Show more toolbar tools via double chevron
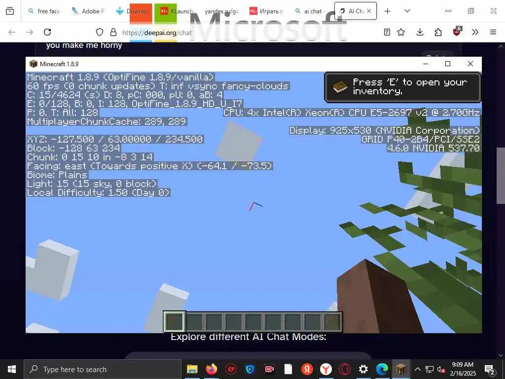The height and width of the screenshot is (379, 505). pyautogui.click(x=475, y=32)
